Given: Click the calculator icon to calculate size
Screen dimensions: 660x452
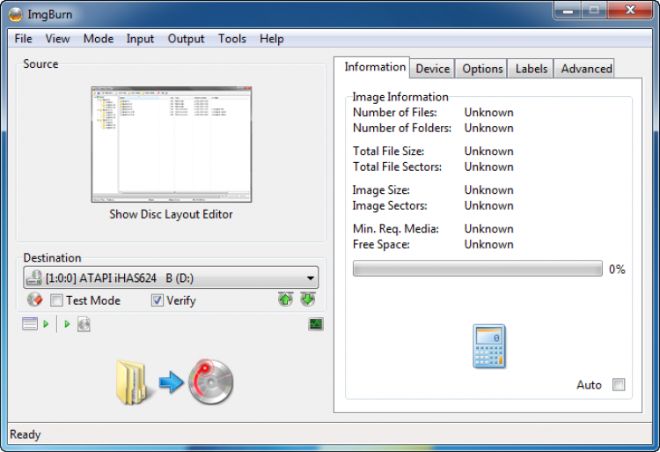Looking at the screenshot, I should 489,345.
